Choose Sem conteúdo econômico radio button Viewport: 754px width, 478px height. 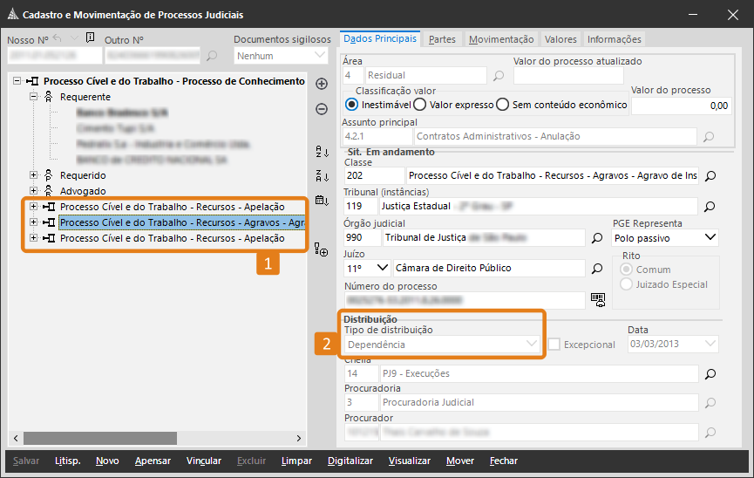tap(502, 105)
